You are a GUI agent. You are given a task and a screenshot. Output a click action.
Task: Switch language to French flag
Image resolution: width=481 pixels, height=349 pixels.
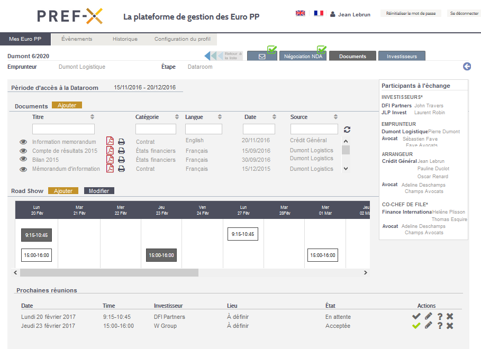(319, 13)
